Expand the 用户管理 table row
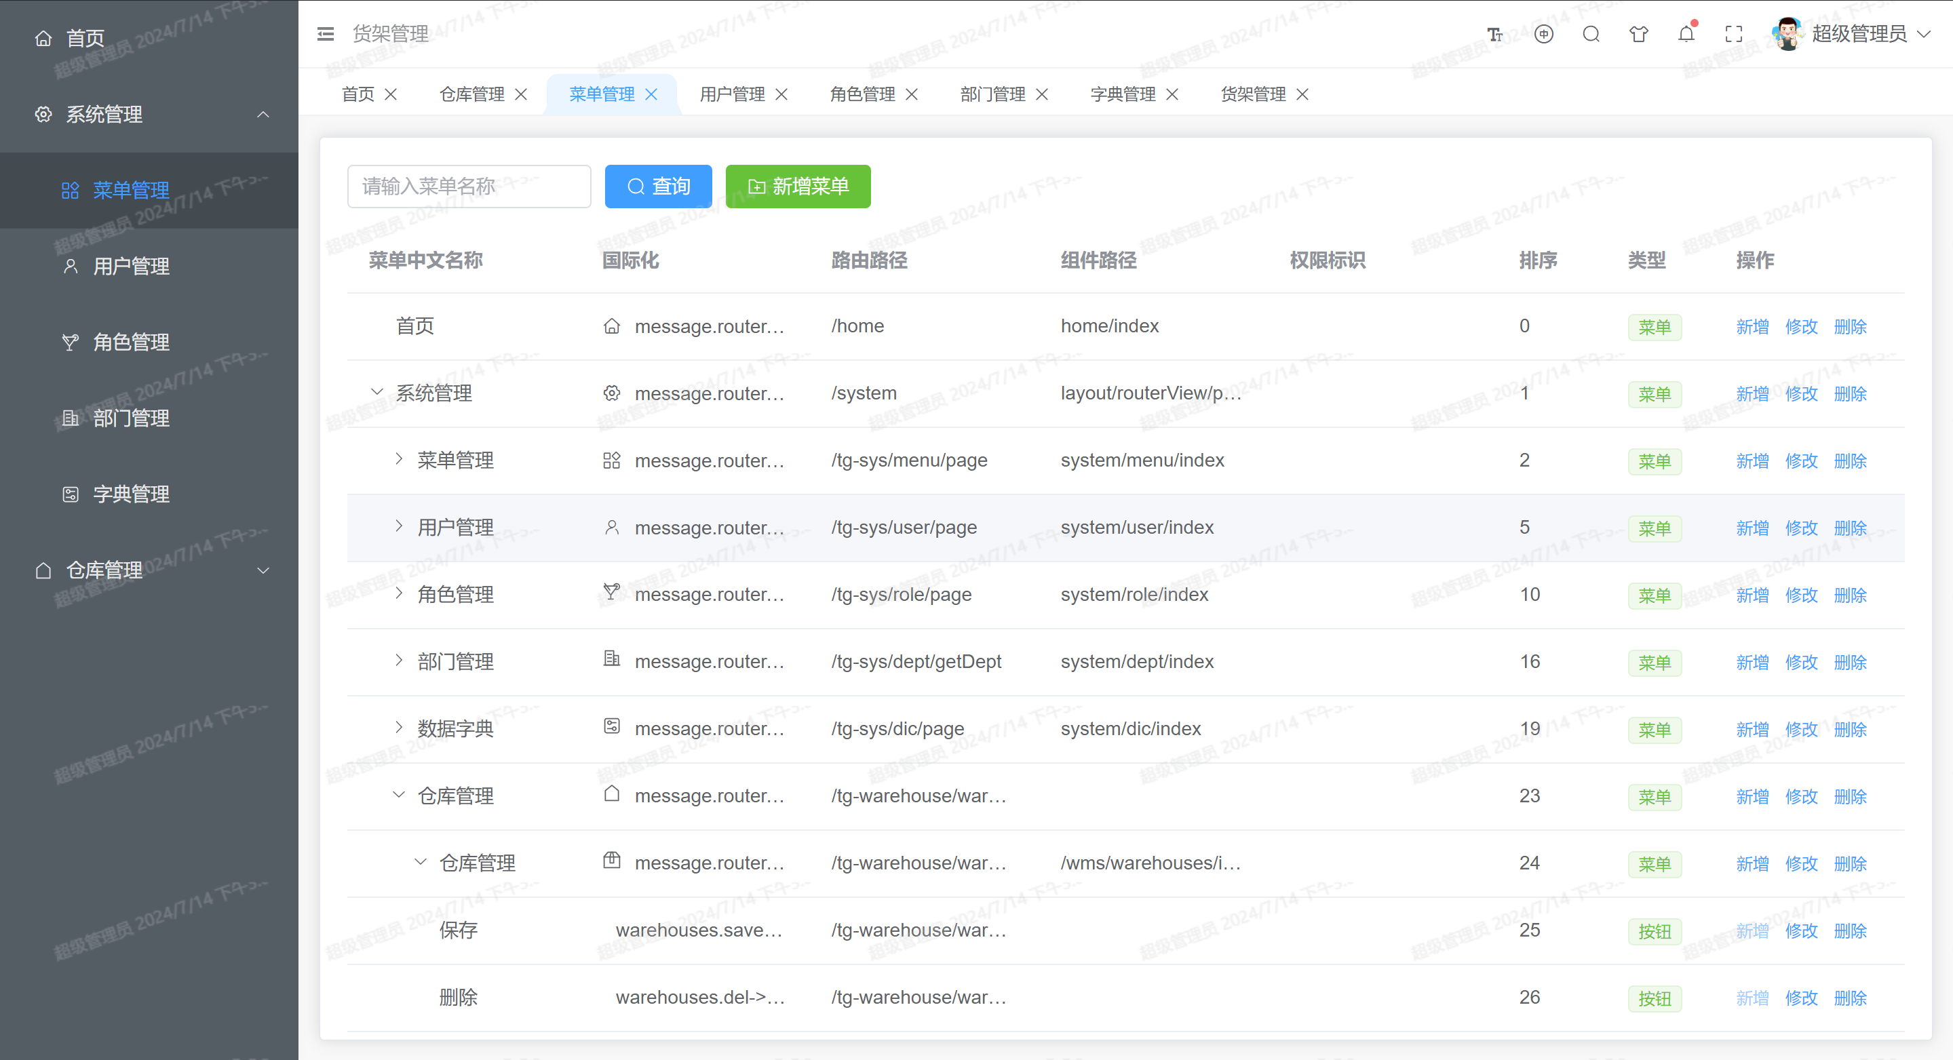Screen dimensions: 1953x1060 pos(399,526)
